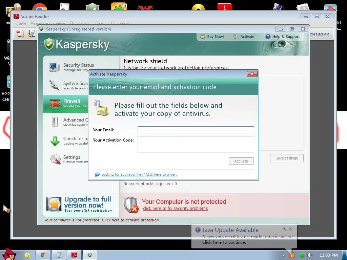Open the Advanced trash can section

tap(55, 122)
